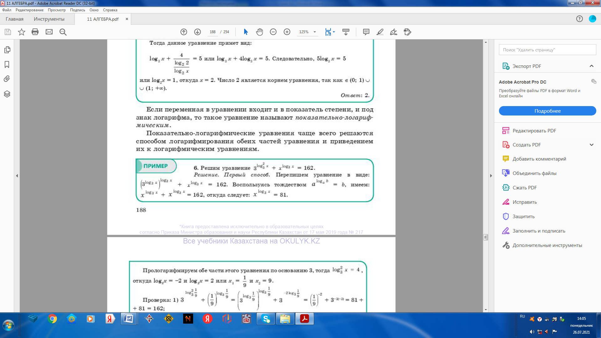Click the page number field
The image size is (601, 338).
pos(213,32)
